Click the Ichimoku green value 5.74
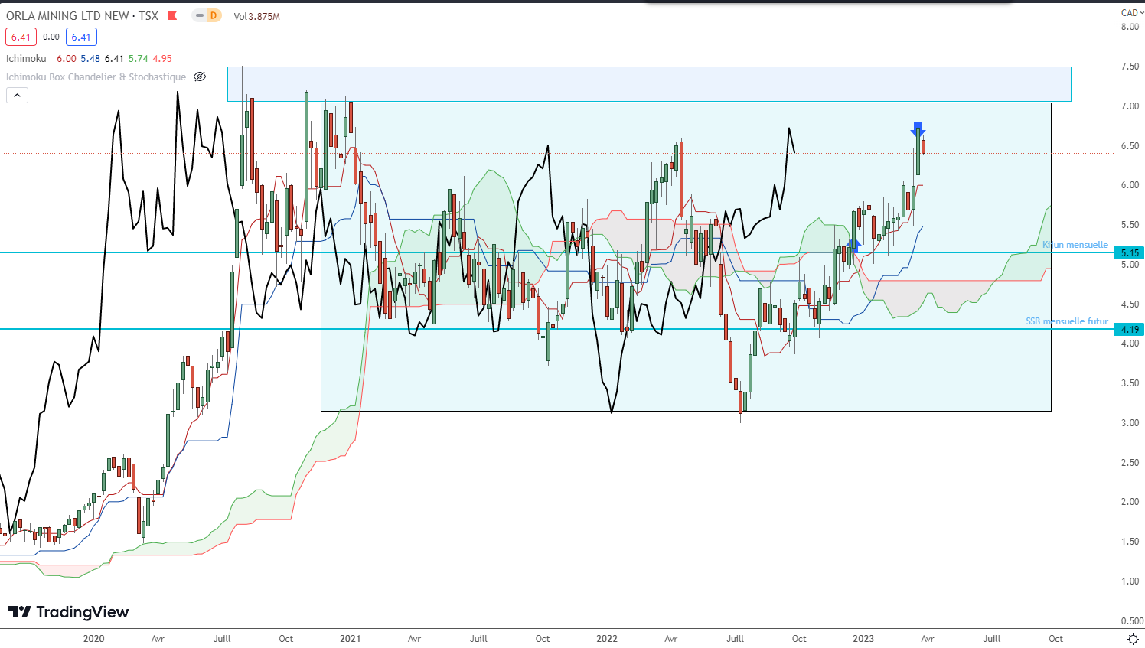The image size is (1145, 648). pos(138,58)
